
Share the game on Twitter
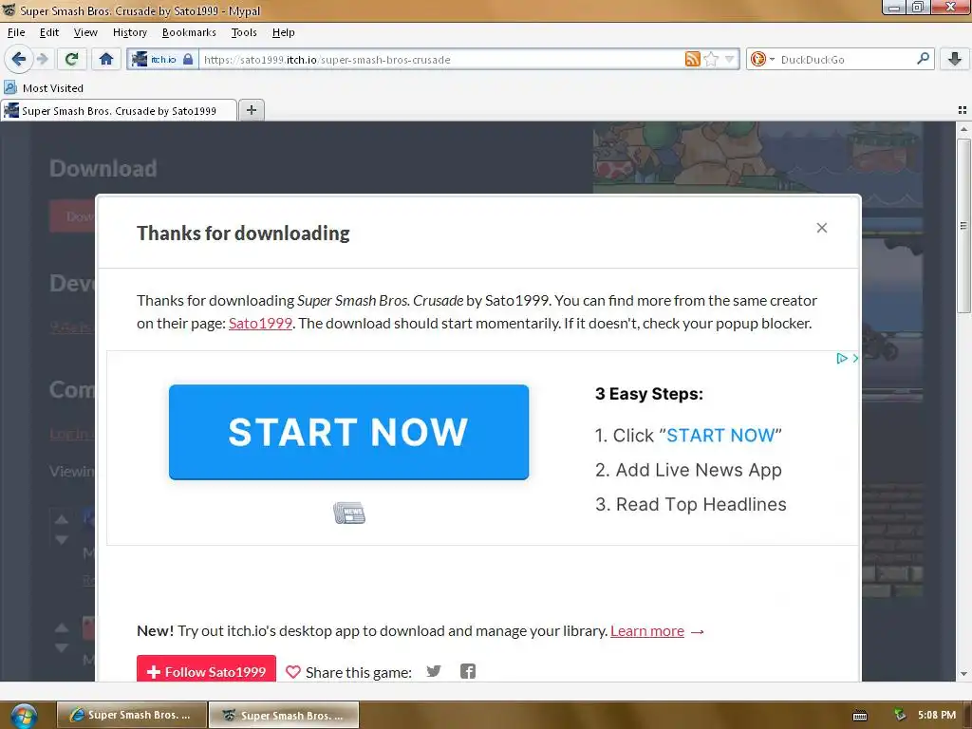pos(434,671)
